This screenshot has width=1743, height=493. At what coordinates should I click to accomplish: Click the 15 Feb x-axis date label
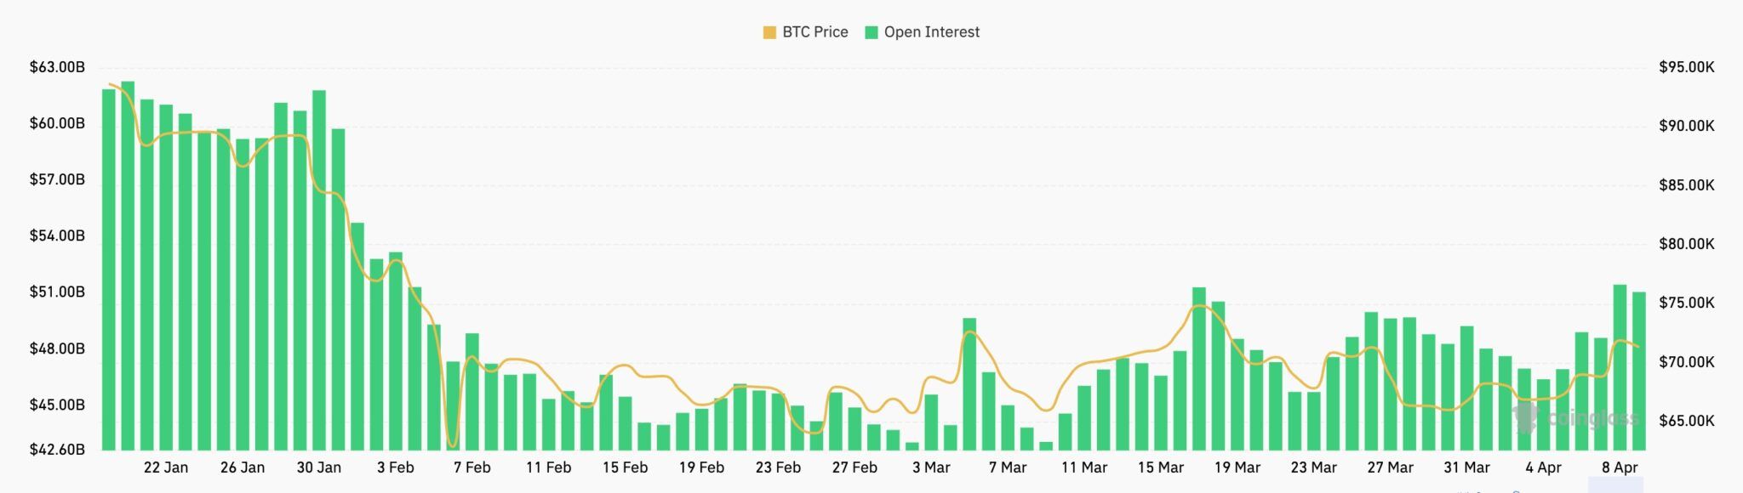click(625, 467)
